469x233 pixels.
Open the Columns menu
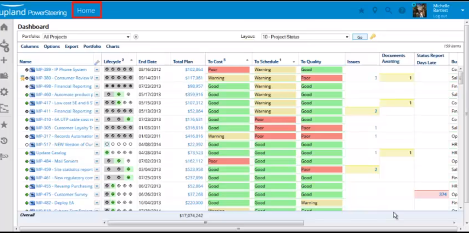pos(30,46)
